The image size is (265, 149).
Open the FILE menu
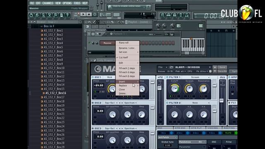pos(32,3)
